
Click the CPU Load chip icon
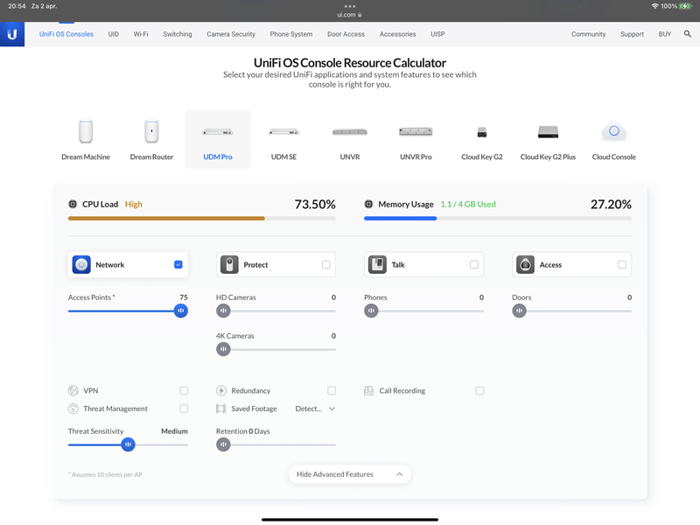[73, 204]
